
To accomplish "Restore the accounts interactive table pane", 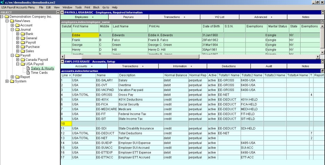I will point(322,71).
